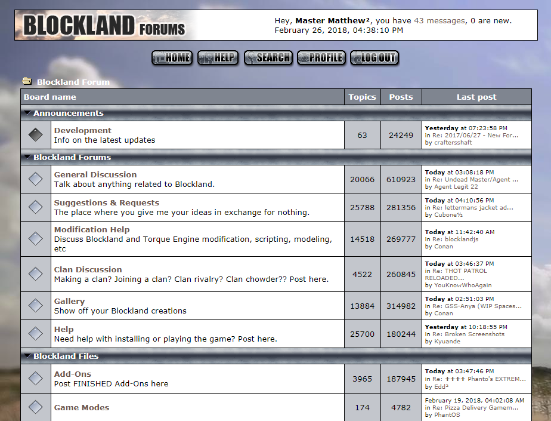Open the Profile navigation button

click(x=321, y=58)
